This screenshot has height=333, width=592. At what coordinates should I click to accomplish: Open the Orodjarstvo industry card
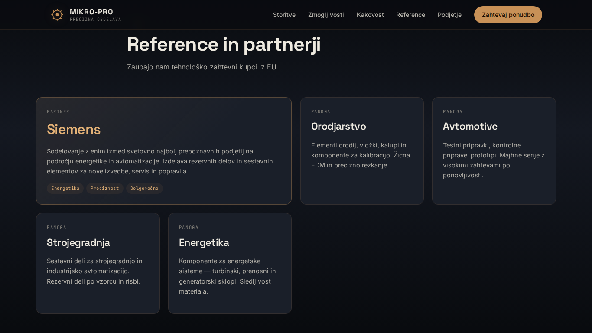click(x=362, y=150)
